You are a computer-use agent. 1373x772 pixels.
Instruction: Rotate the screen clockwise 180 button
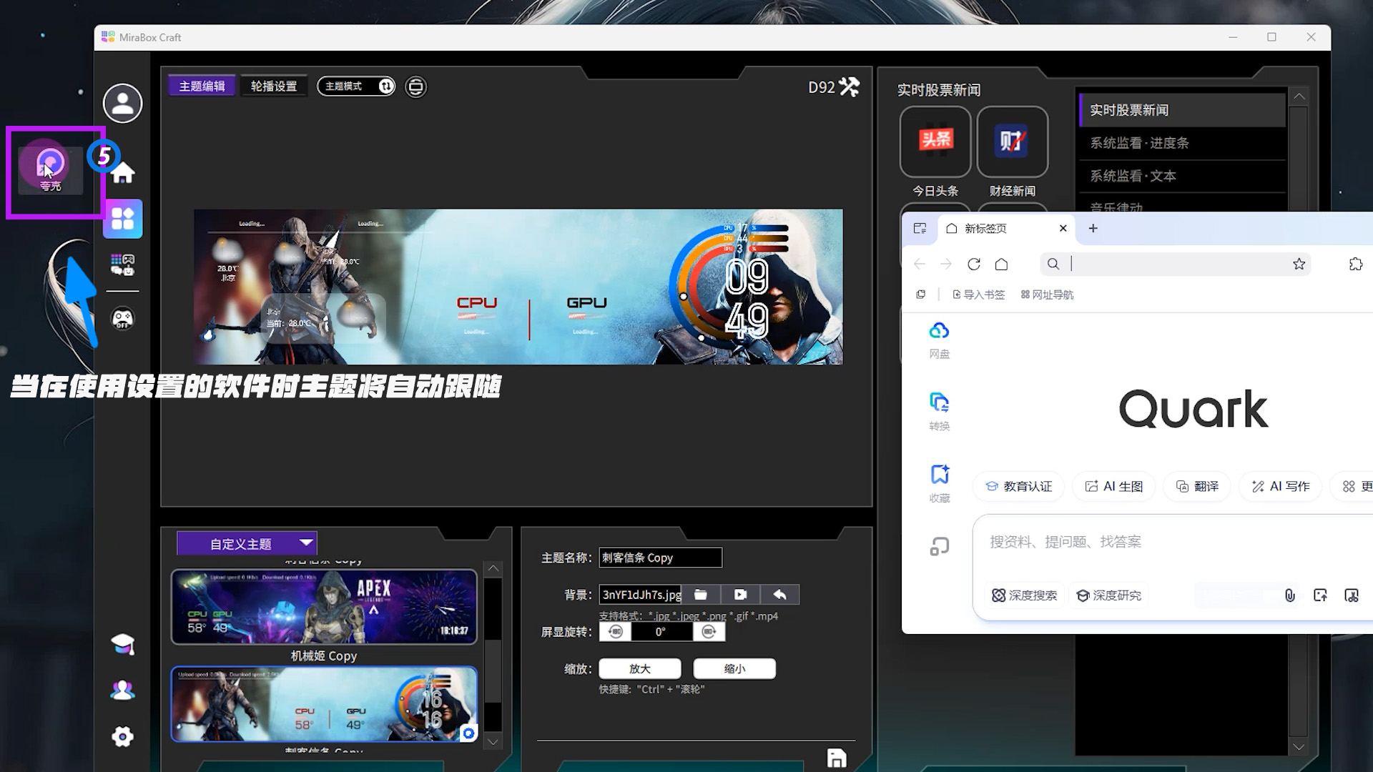point(709,632)
